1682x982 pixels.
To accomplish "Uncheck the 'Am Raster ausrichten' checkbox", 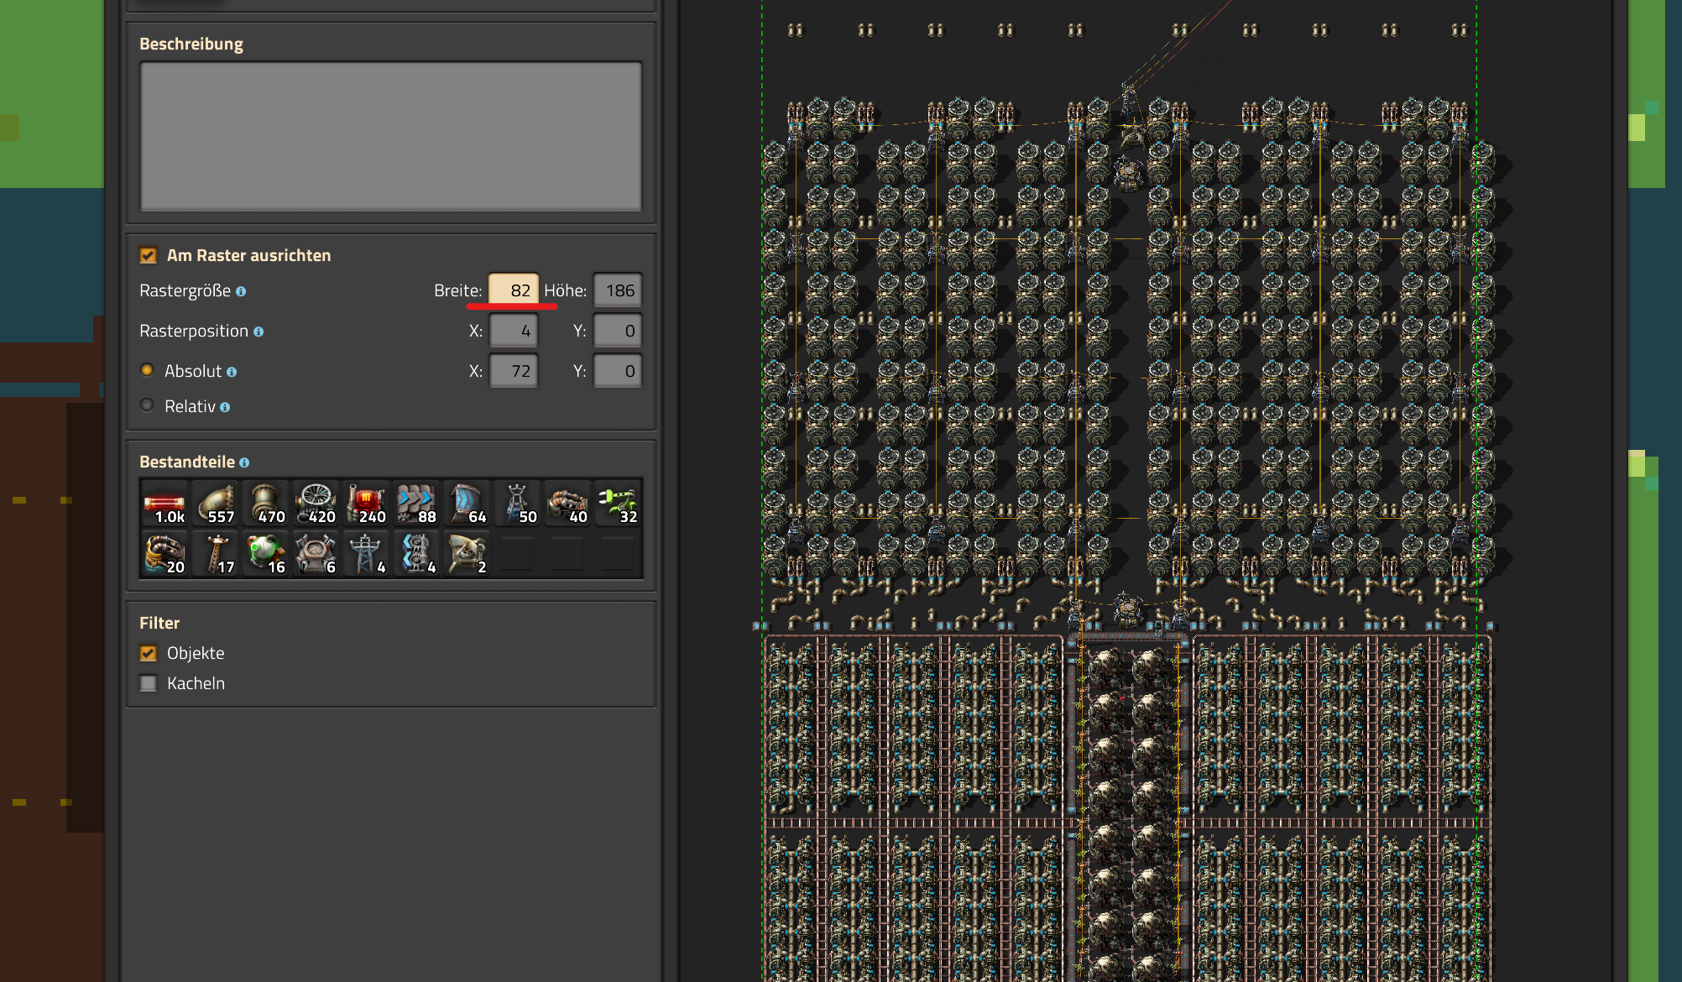I will click(149, 255).
